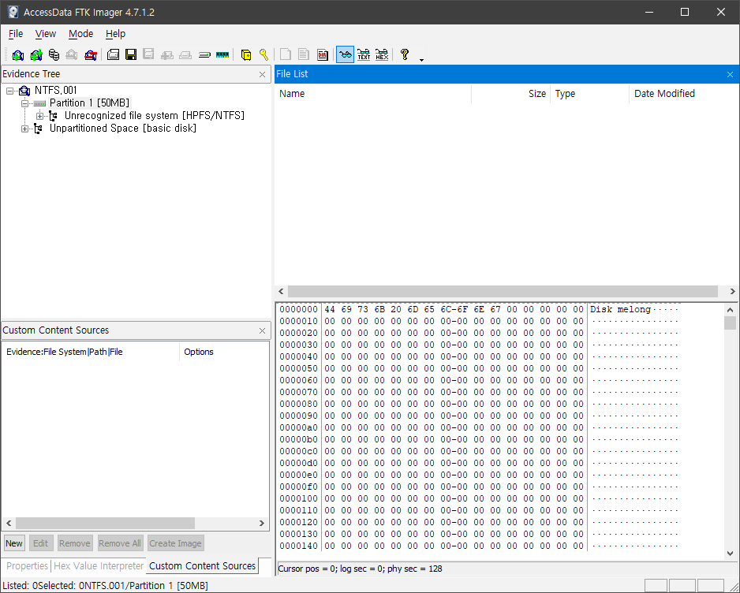This screenshot has width=740, height=593.
Task: Switch to the Properties tab
Action: (x=27, y=566)
